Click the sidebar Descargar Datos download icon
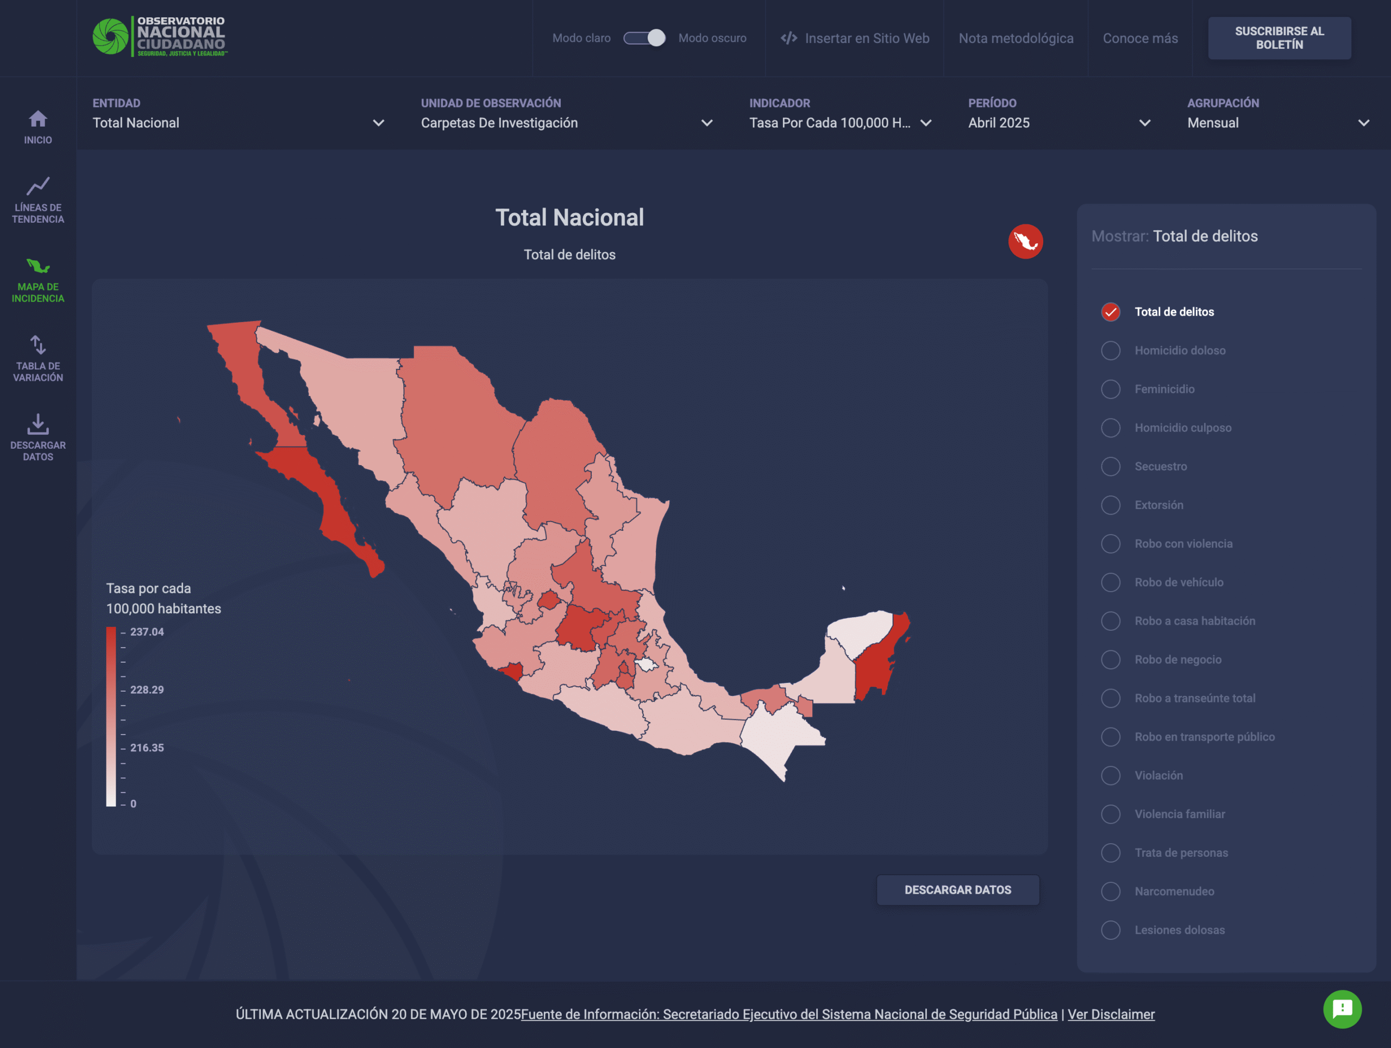Viewport: 1391px width, 1048px height. [37, 424]
